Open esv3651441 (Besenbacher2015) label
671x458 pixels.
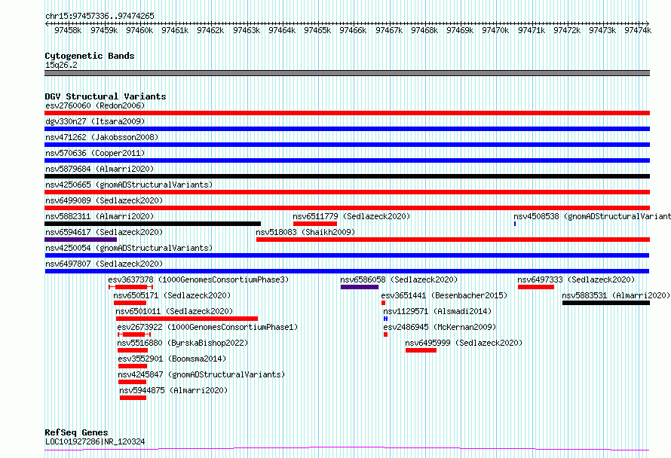(444, 295)
